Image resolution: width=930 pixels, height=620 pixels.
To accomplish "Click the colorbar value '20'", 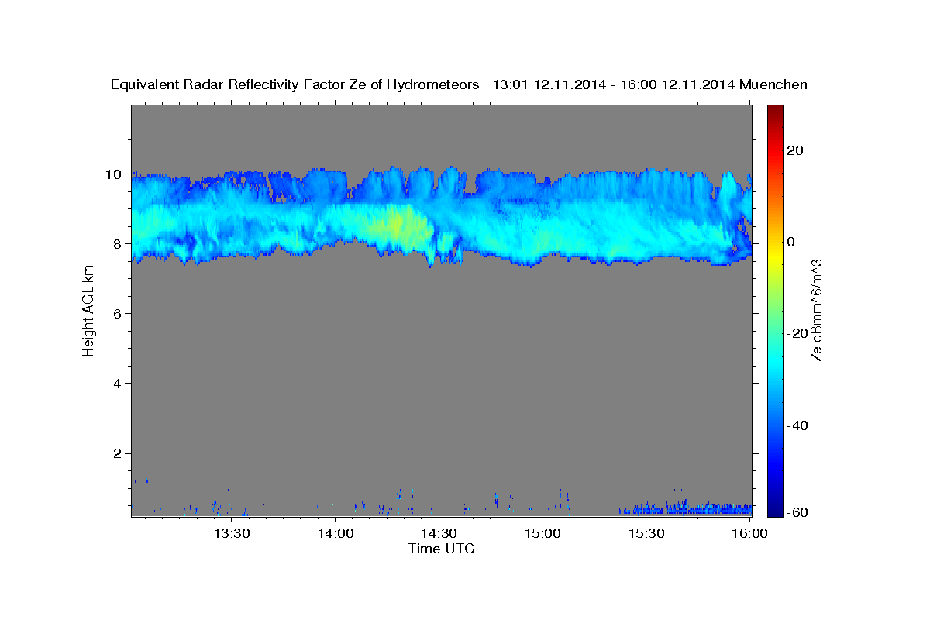I will point(794,150).
